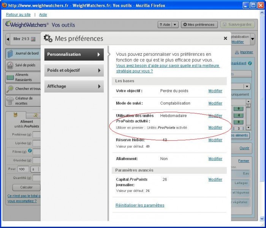Click the Quantité (g) input field
This screenshot has height=228, width=266.
click(x=36, y=178)
